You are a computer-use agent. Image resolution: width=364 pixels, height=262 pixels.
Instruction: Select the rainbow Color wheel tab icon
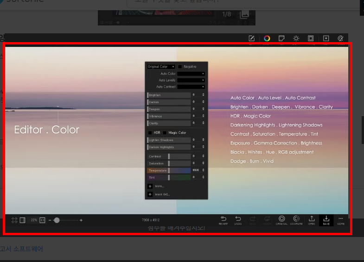(267, 38)
